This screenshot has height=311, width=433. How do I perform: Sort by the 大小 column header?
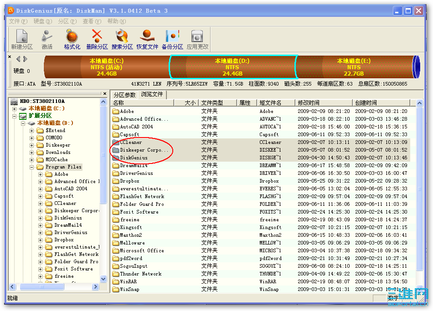coord(186,103)
